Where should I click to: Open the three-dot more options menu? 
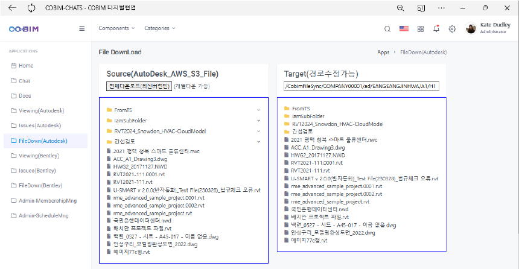pos(442,8)
